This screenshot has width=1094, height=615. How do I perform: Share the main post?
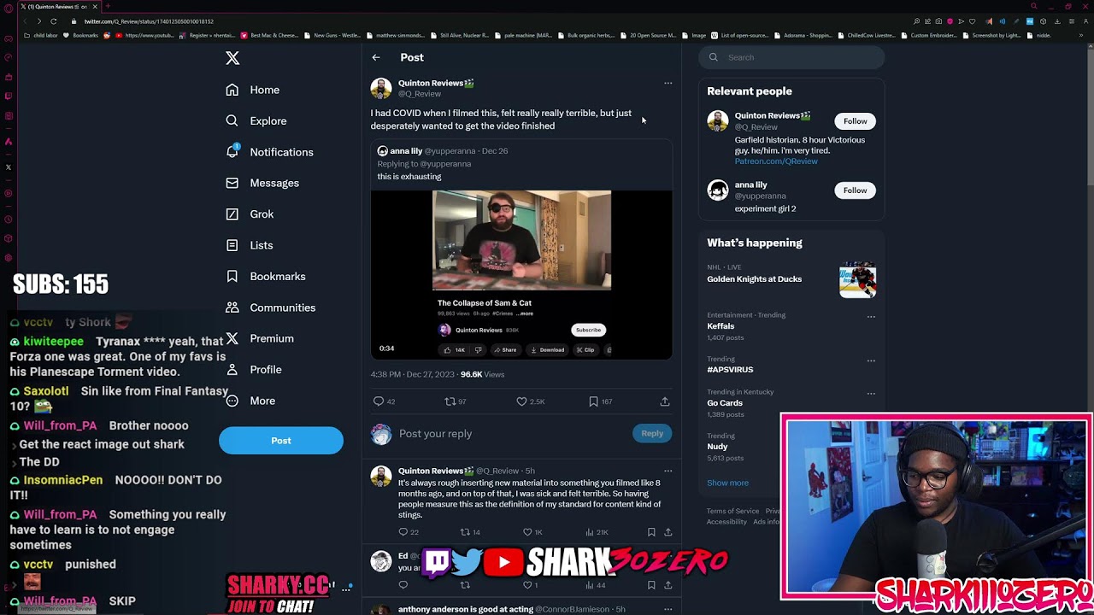pyautogui.click(x=665, y=401)
